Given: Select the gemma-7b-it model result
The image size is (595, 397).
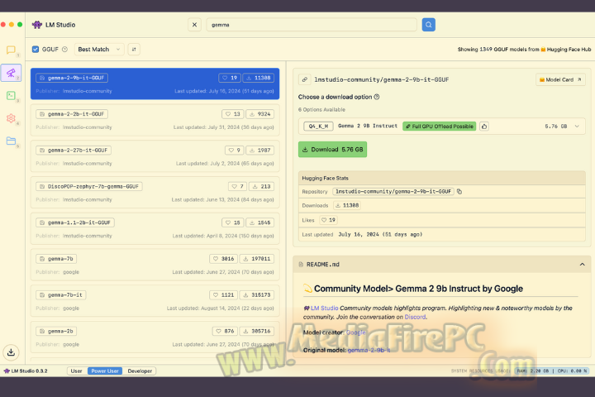Looking at the screenshot, I should point(155,301).
